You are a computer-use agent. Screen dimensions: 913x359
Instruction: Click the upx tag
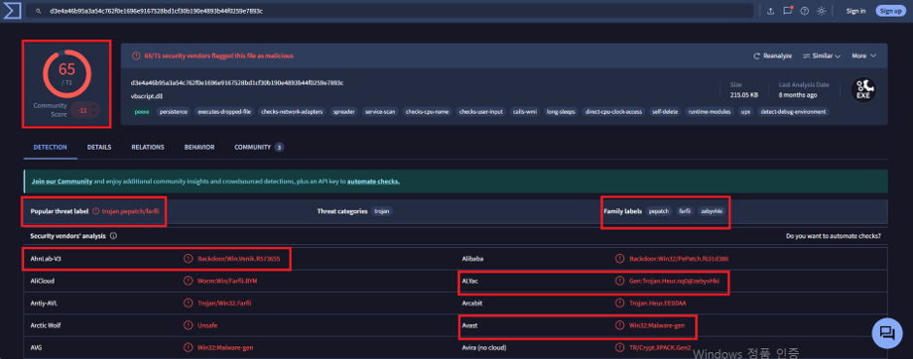point(745,111)
